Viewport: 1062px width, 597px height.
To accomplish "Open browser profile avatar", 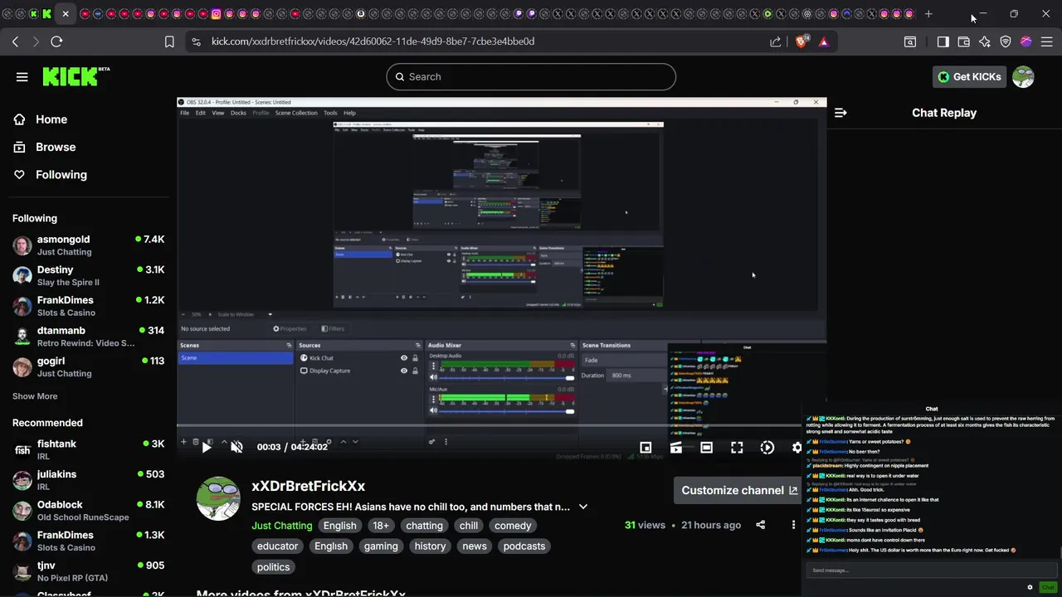I will [1025, 41].
